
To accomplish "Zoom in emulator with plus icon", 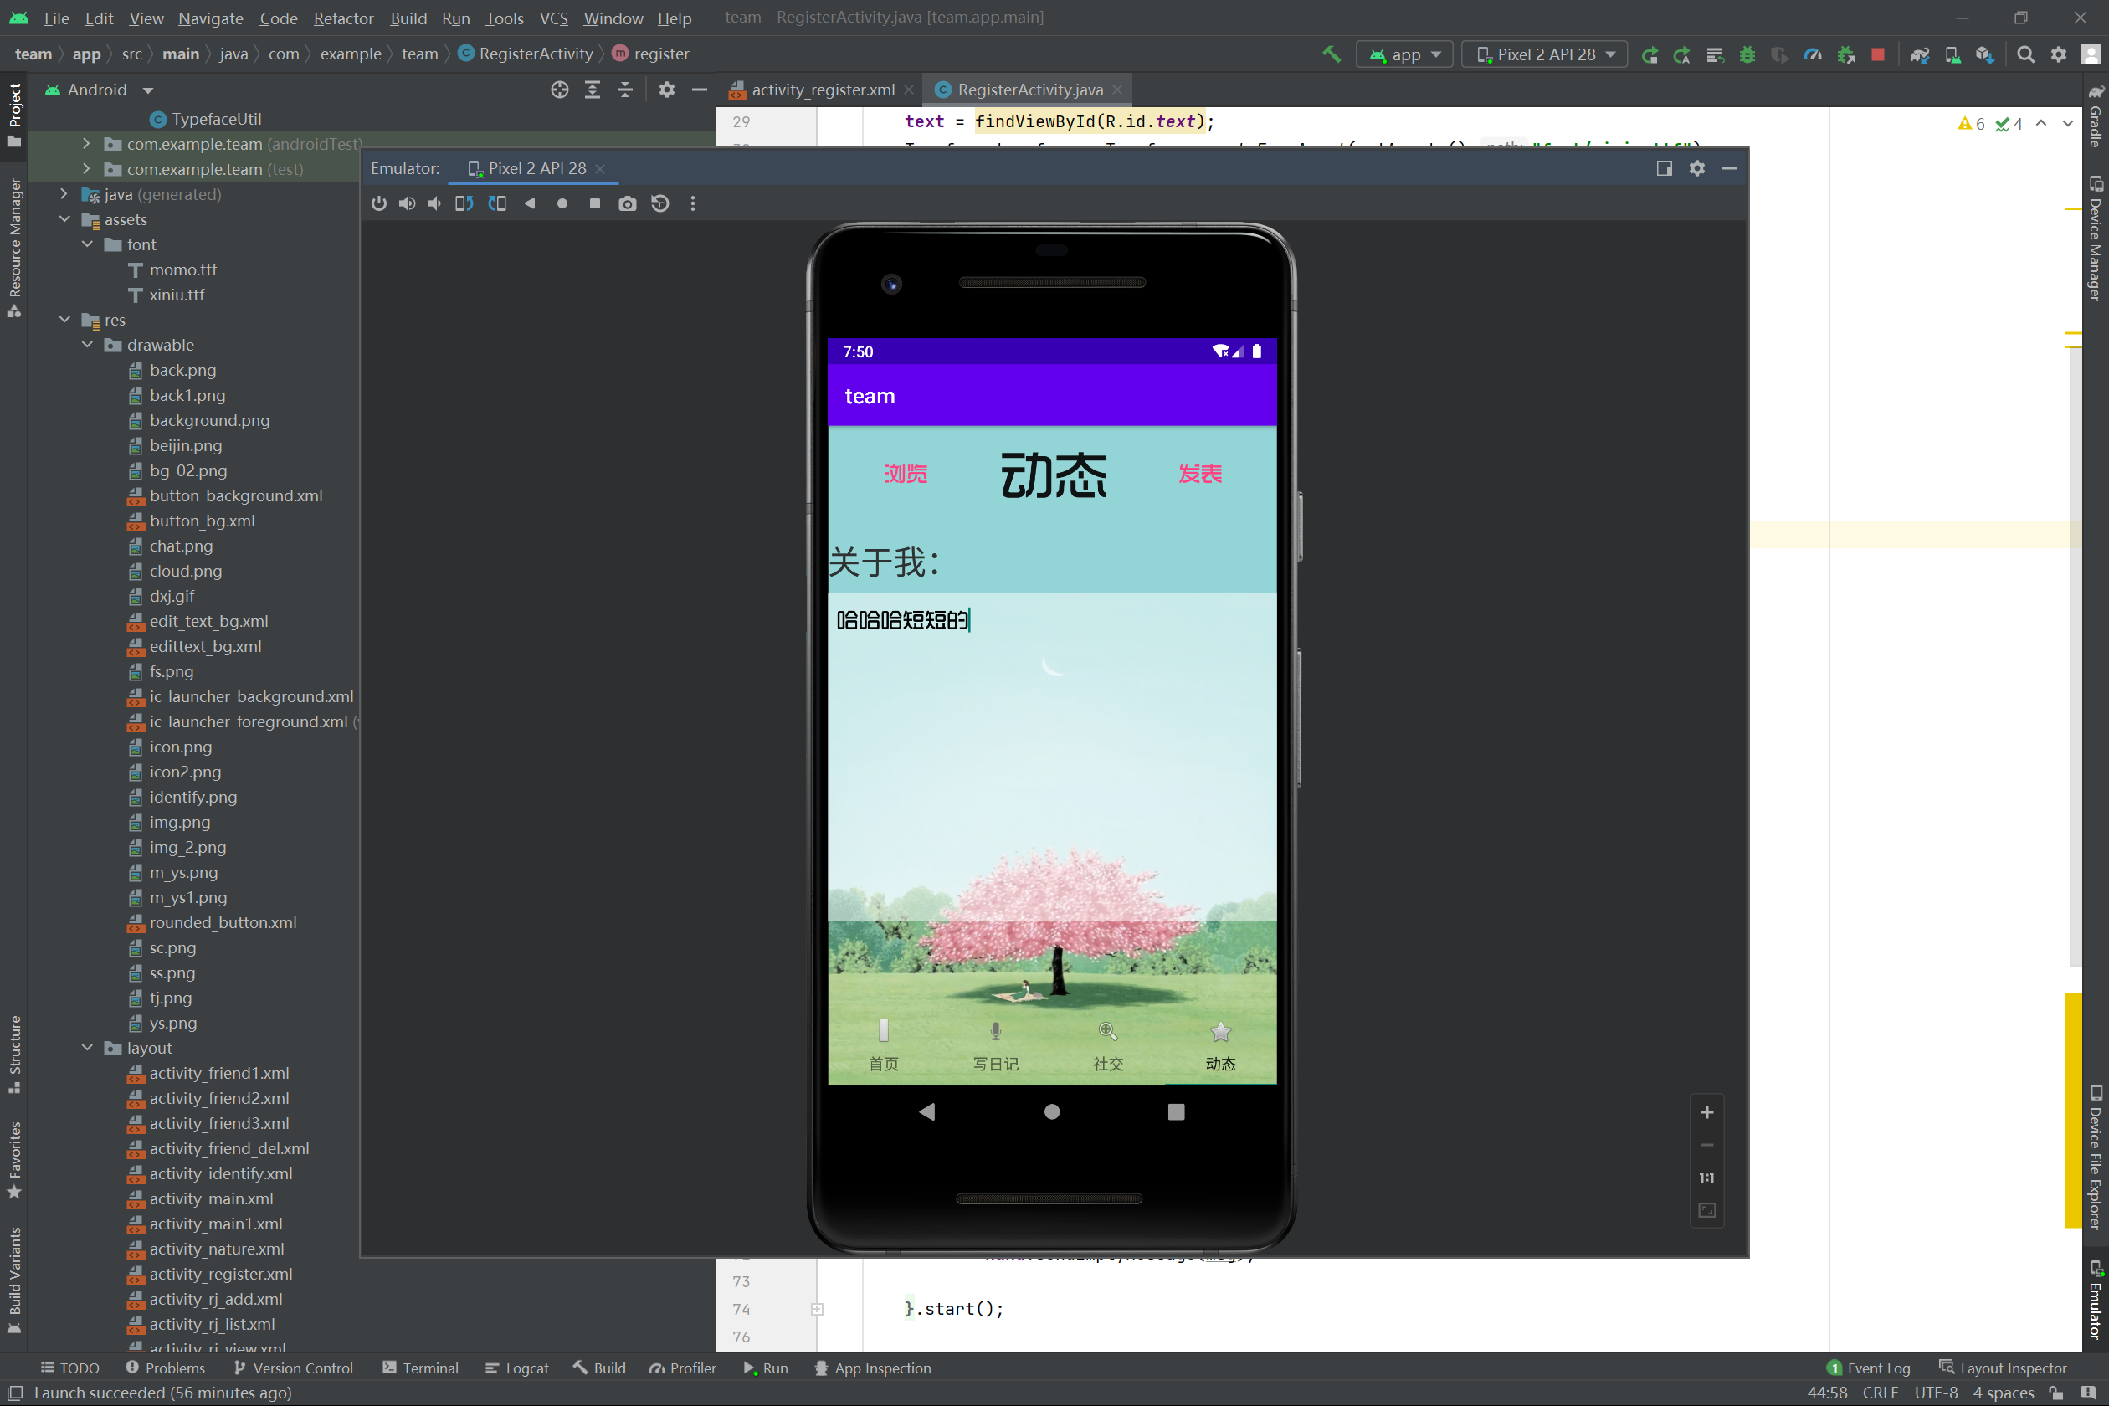I will 1707,1112.
